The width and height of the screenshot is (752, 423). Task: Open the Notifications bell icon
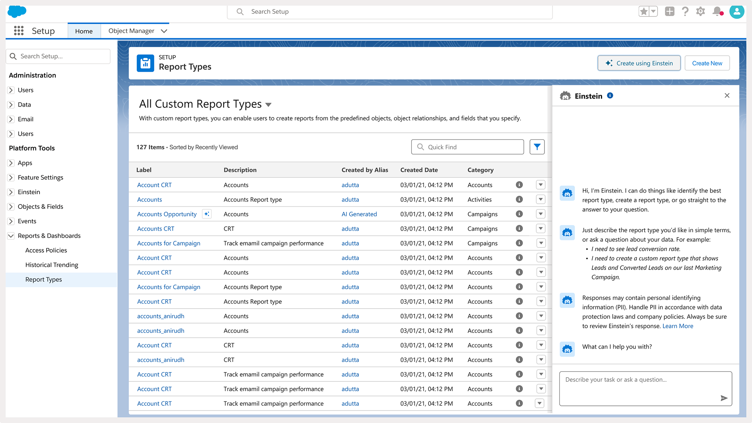pyautogui.click(x=717, y=11)
